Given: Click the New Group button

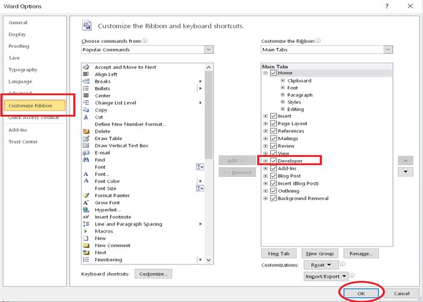Looking at the screenshot, I should tap(320, 254).
